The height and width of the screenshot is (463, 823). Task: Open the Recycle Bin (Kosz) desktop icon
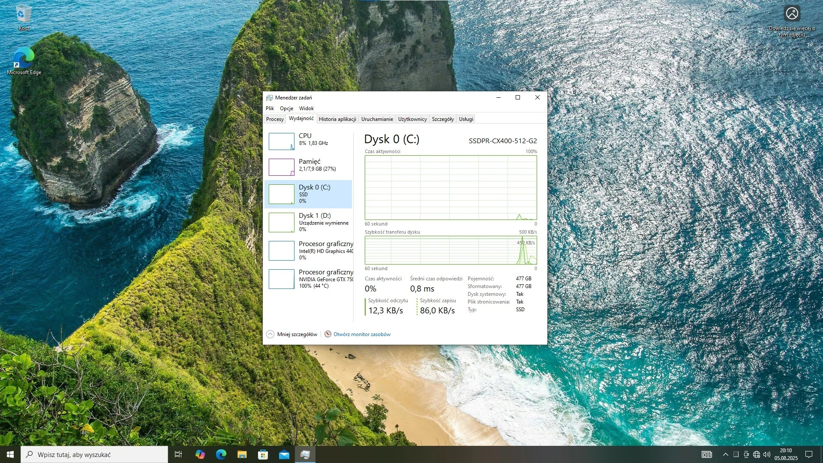24,15
